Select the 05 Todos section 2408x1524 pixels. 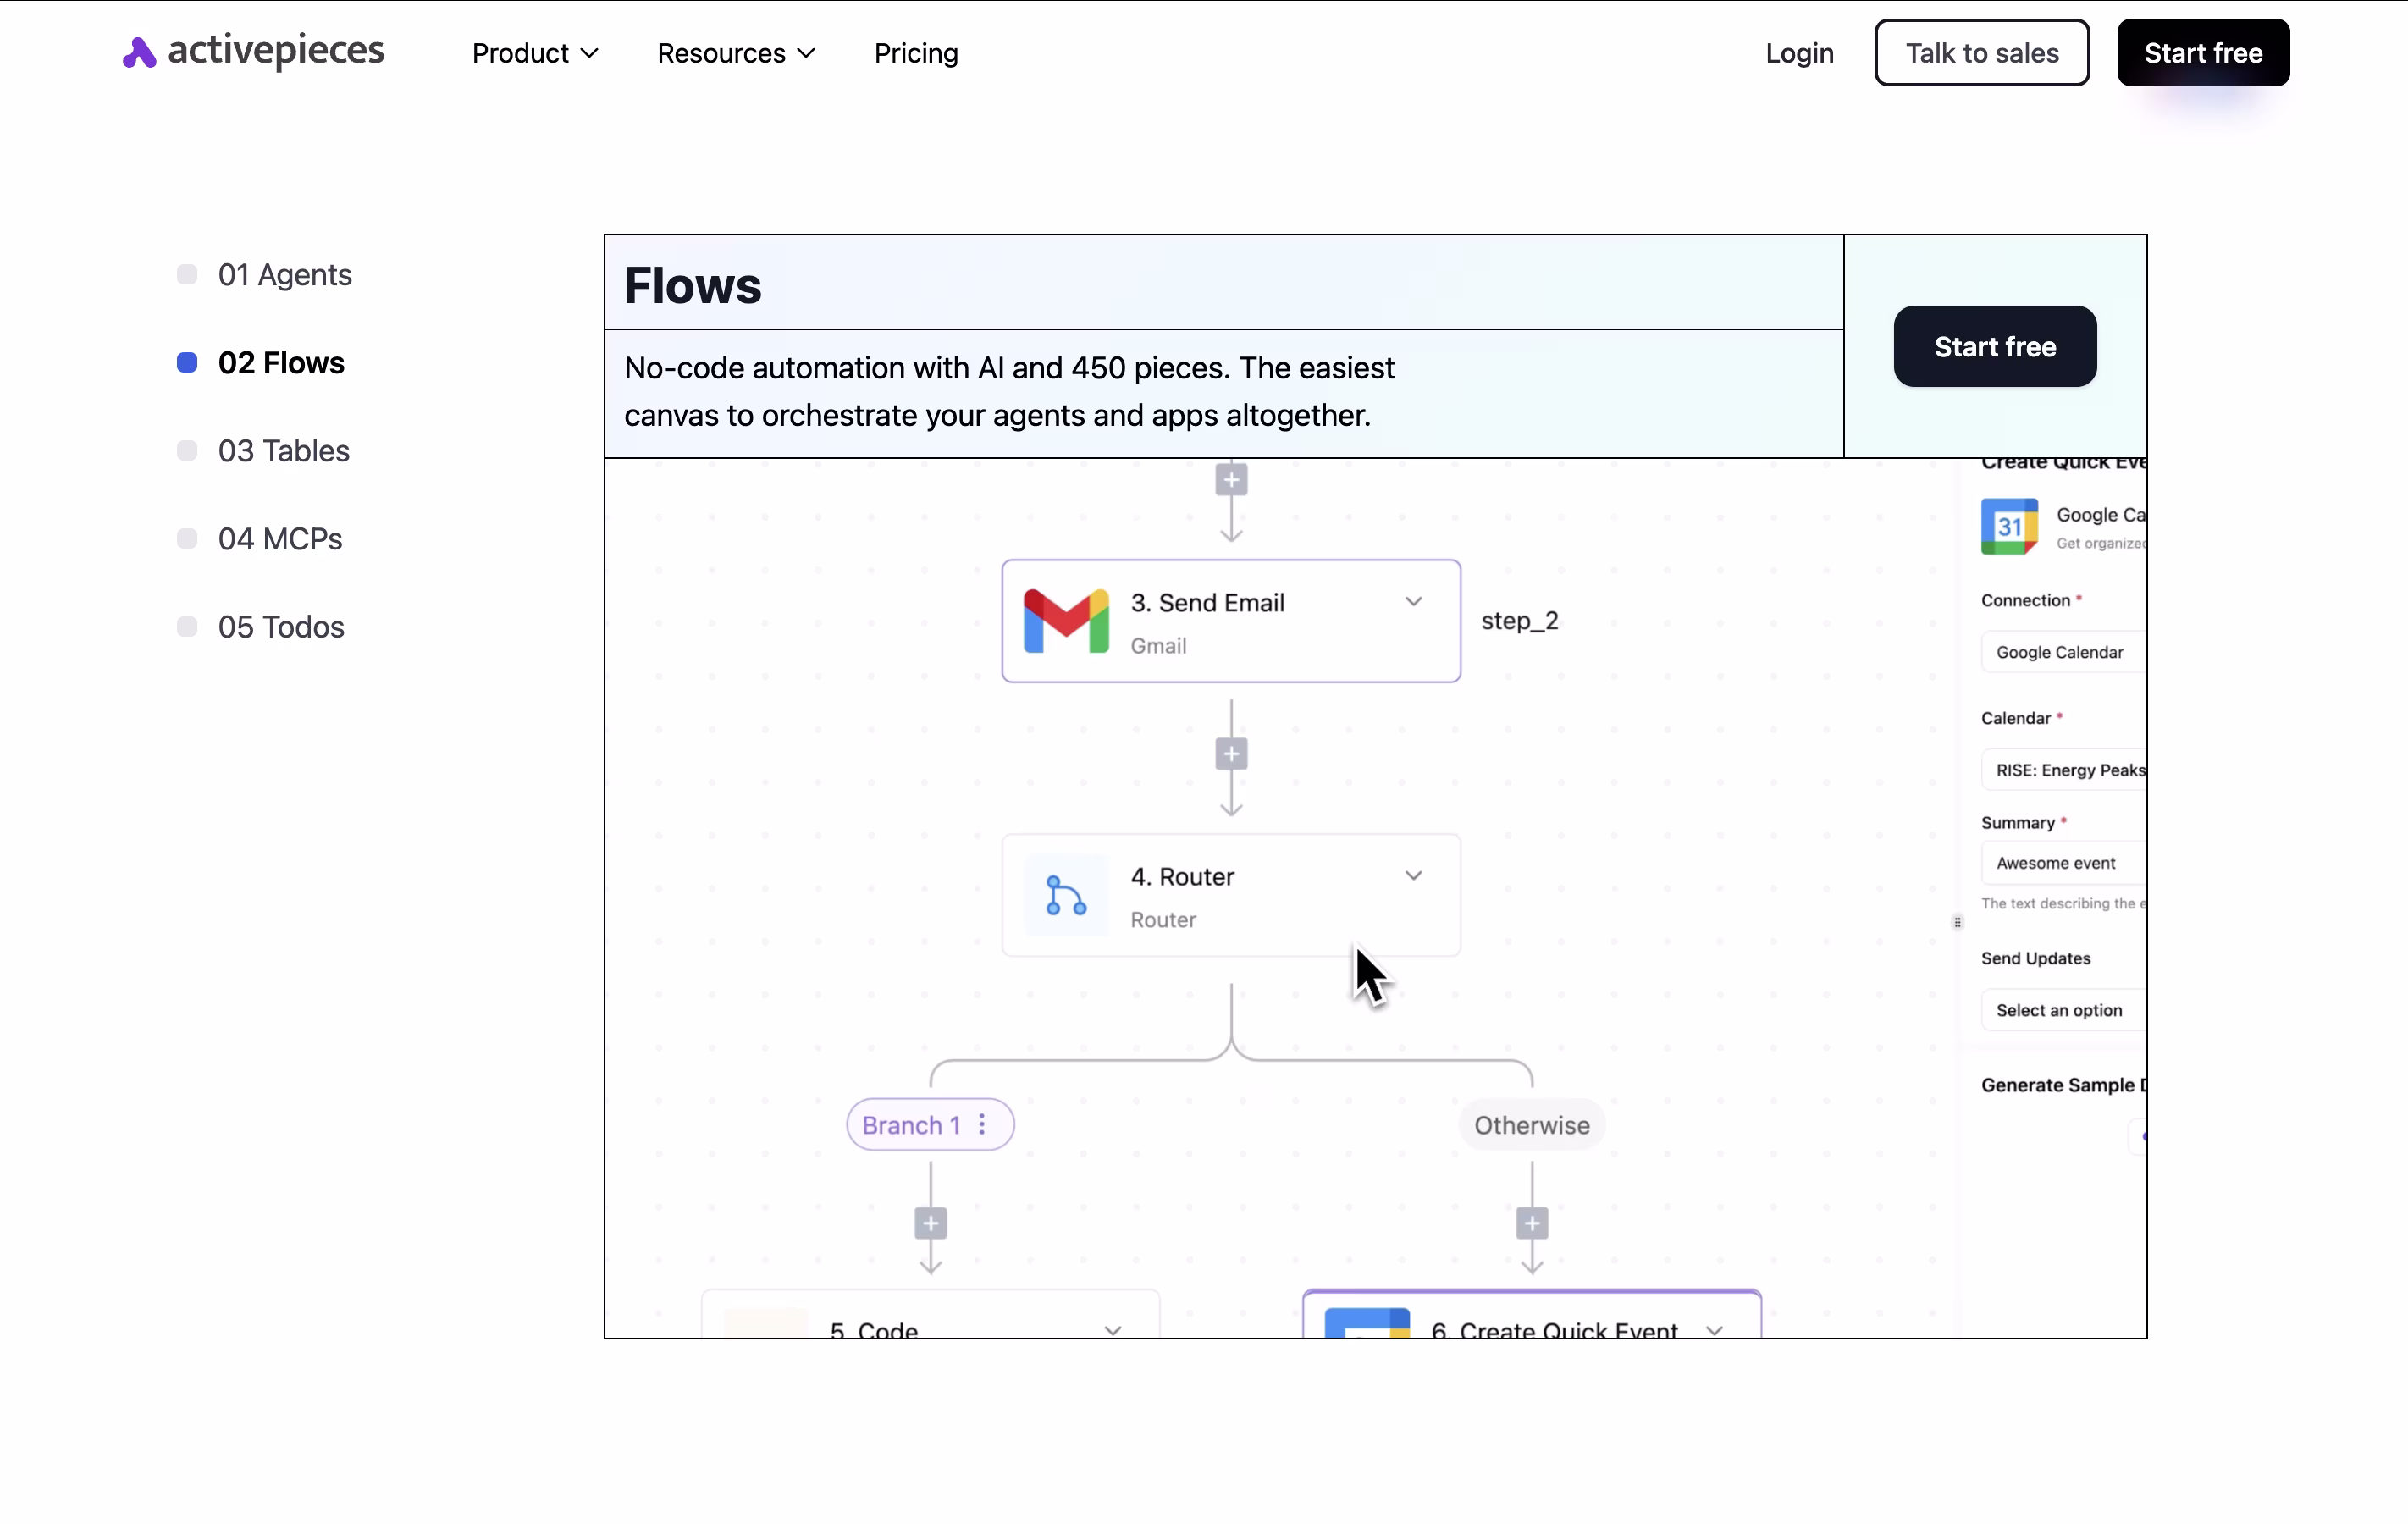pyautogui.click(x=281, y=627)
